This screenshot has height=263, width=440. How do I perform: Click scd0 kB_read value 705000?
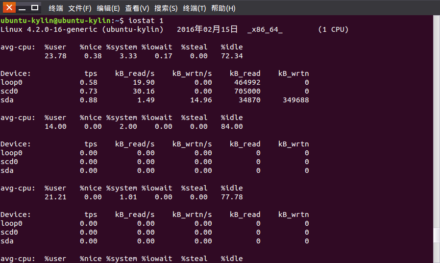click(x=247, y=91)
